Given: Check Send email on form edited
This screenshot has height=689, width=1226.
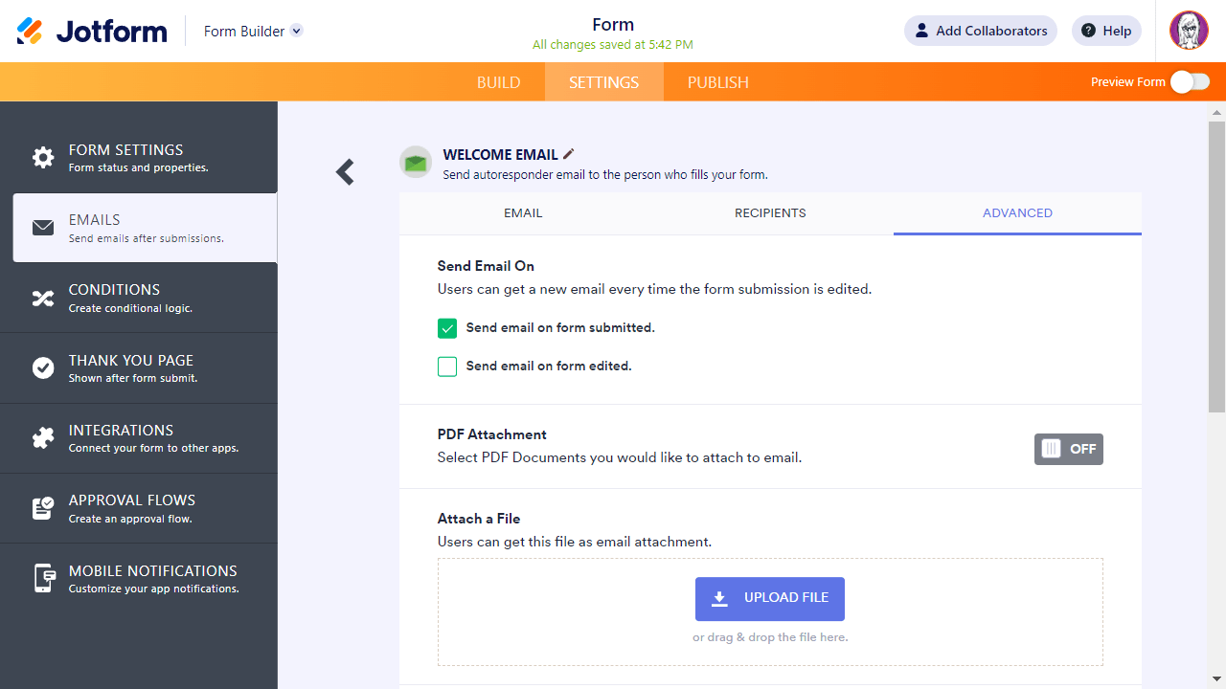Looking at the screenshot, I should click(x=447, y=367).
